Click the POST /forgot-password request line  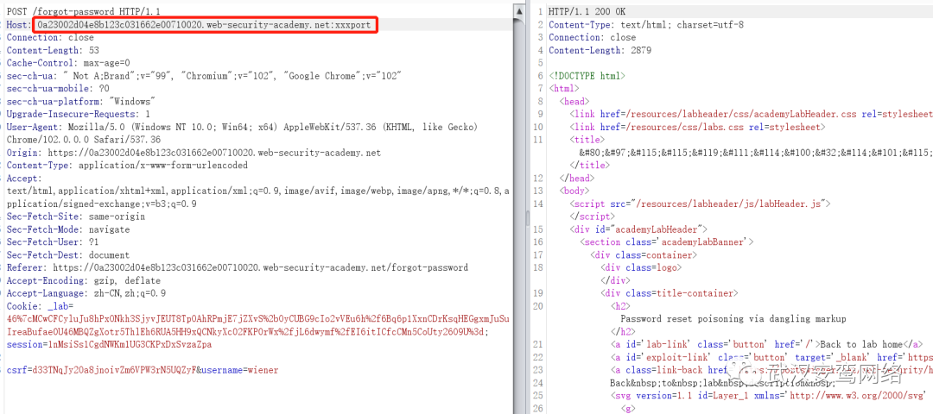click(83, 12)
